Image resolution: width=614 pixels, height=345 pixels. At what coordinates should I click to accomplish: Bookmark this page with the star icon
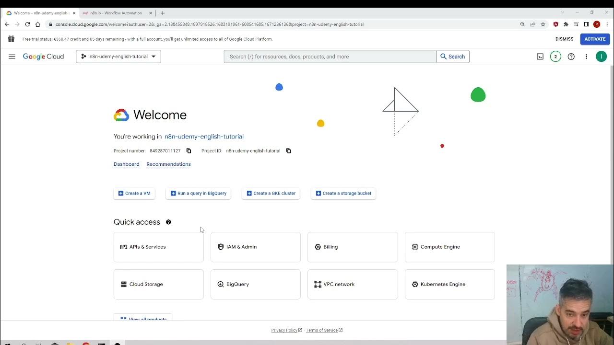543,24
